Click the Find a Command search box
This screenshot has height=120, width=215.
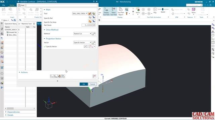[194, 5]
